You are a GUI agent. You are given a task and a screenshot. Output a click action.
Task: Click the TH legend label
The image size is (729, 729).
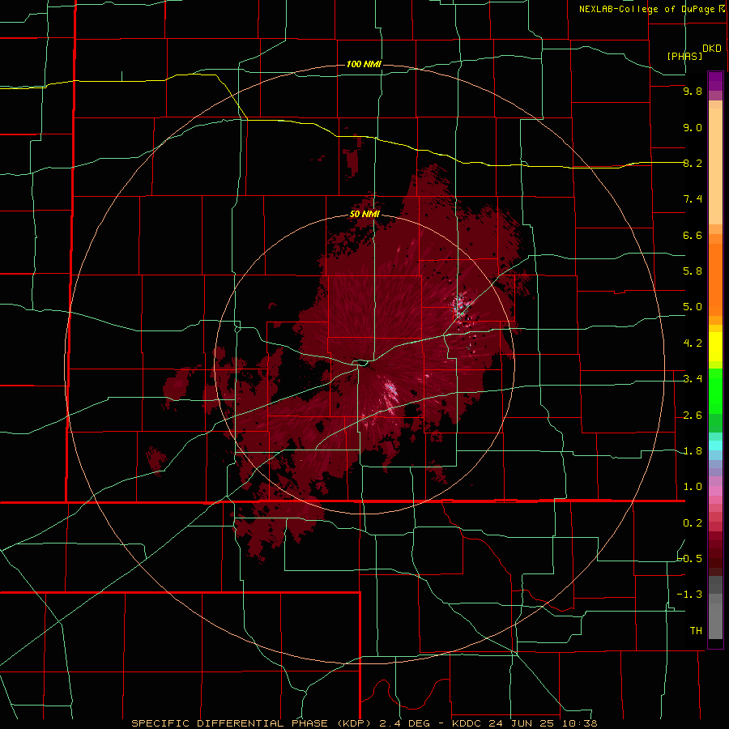pos(696,631)
